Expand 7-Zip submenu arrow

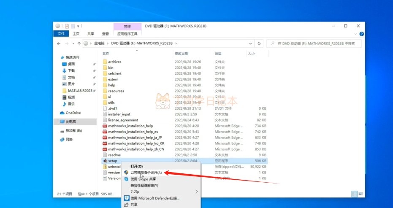coord(196,192)
